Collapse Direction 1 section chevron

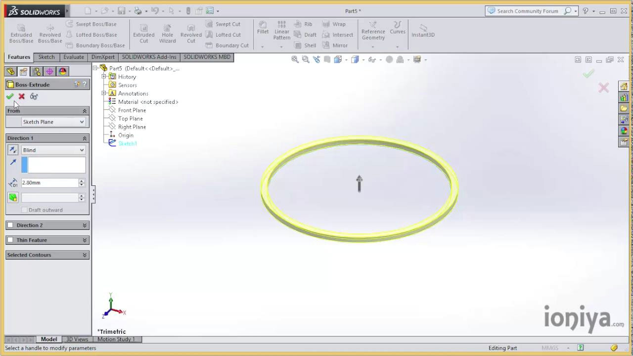click(85, 138)
